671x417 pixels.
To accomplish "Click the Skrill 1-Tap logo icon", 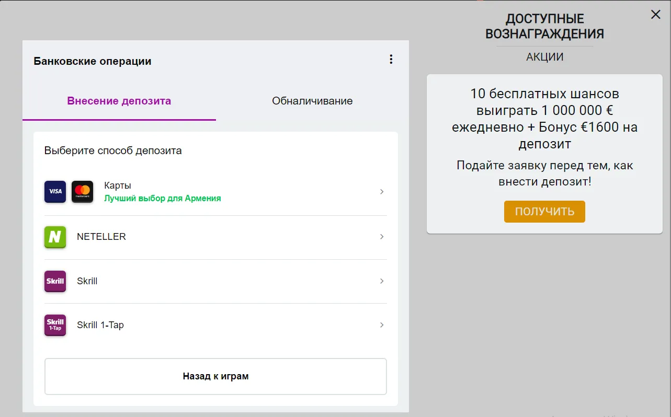I will 55,325.
